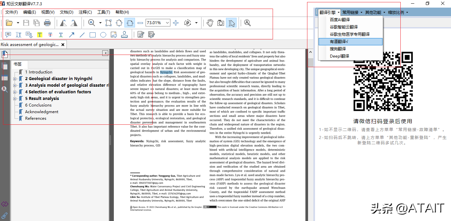Open the Find search tool
The image size is (451, 221).
point(248,23)
